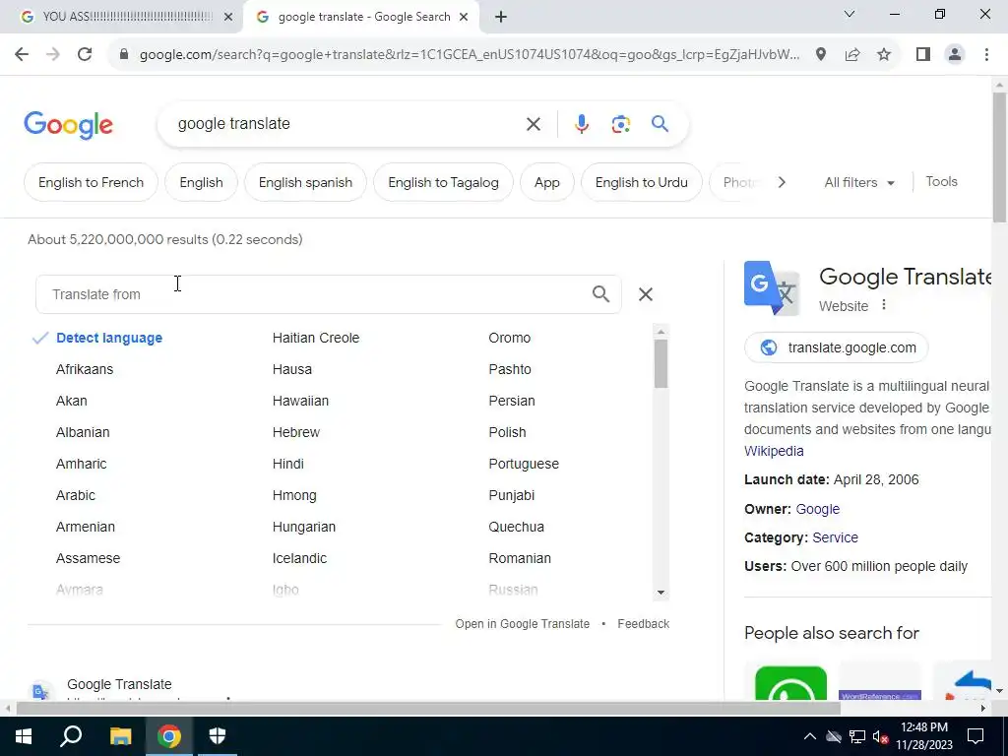Search by image with Google Lens icon
Viewport: 1008px width, 756px height.
coord(620,124)
